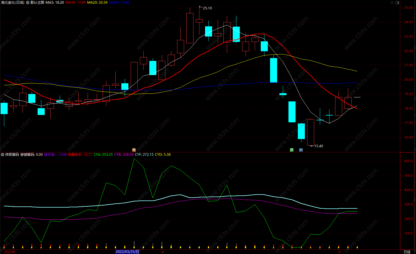Click the blue MA60: 19.82 label

(x=119, y=3)
